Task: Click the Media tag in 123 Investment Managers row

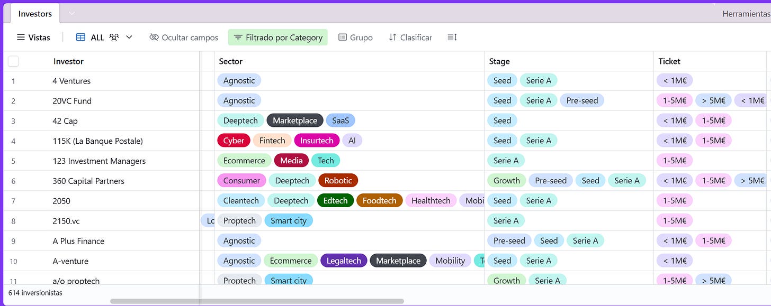Action: 291,161
